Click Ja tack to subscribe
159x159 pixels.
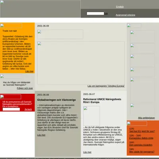[x=28, y=109]
